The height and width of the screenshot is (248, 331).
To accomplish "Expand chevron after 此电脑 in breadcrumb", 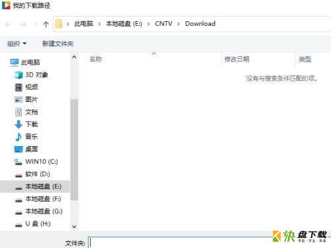I will pos(99,24).
